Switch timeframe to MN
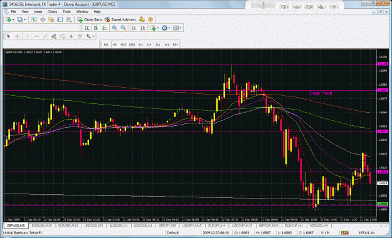 175,44
